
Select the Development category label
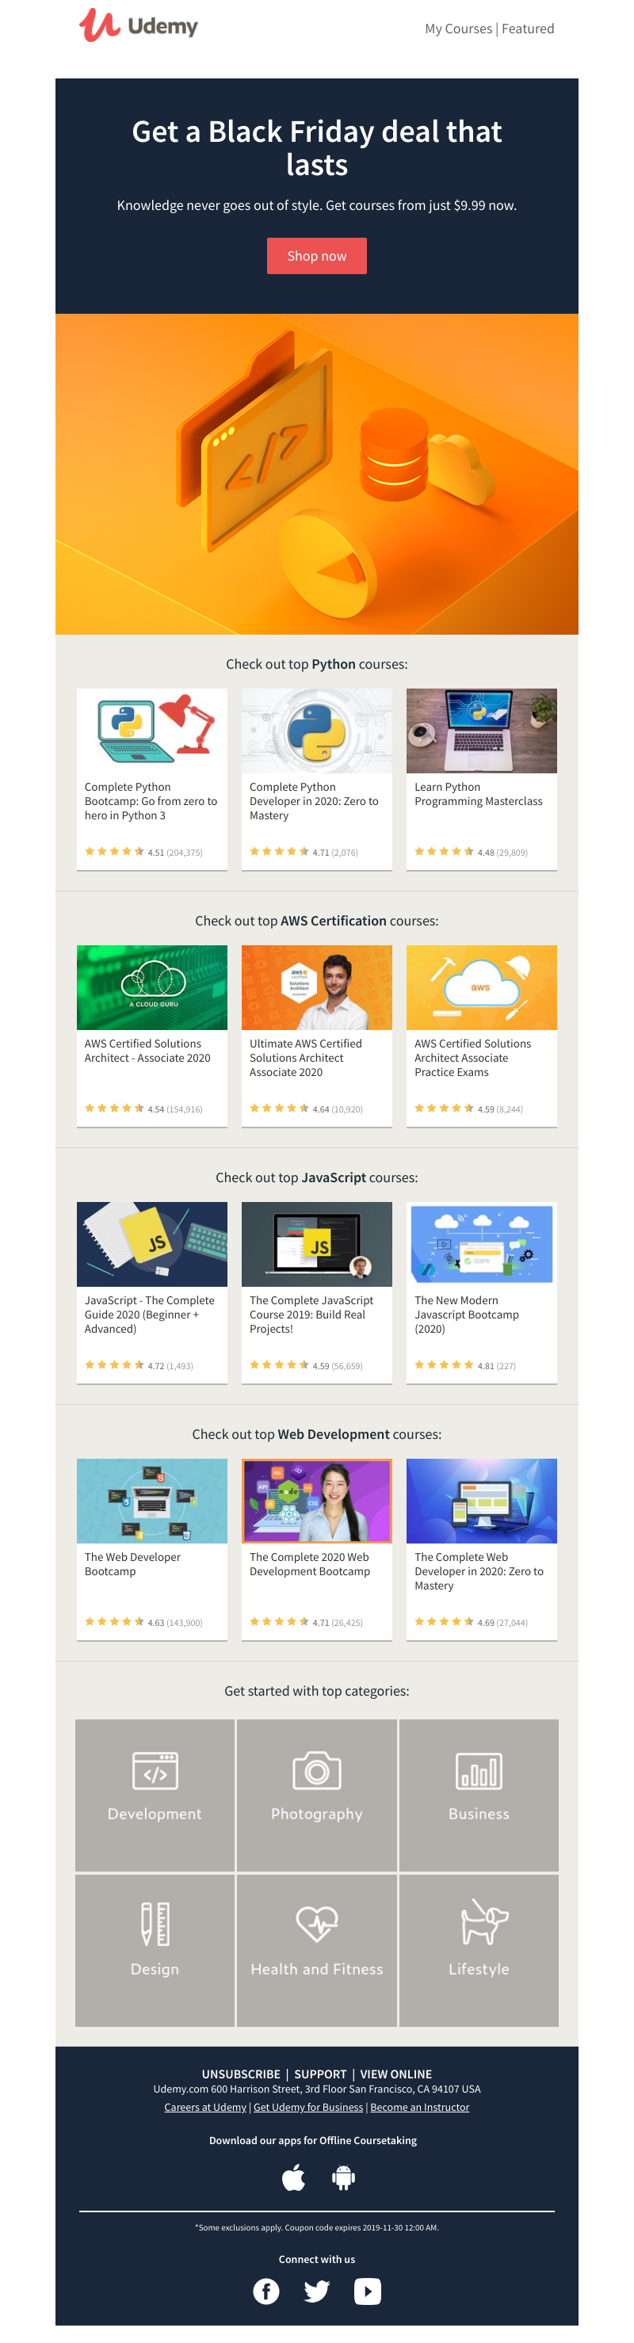point(155,1813)
